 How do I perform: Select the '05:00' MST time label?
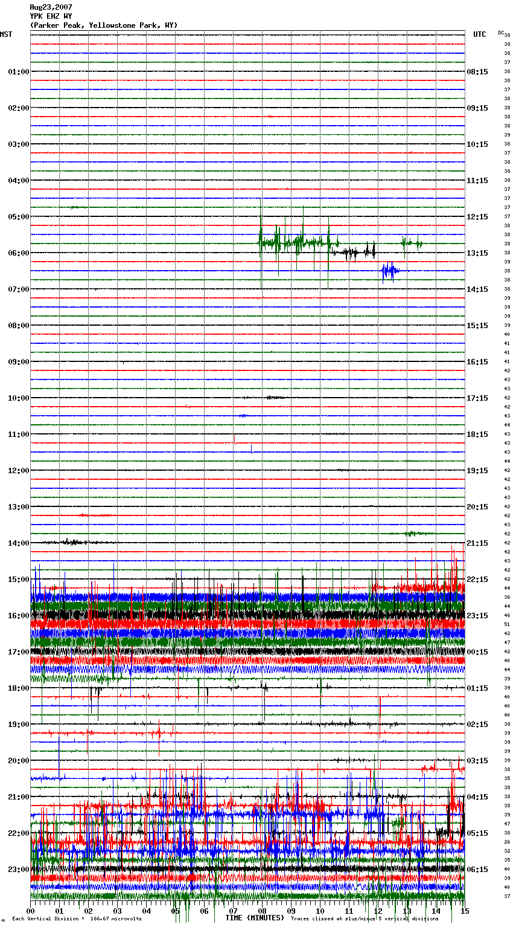(x=19, y=217)
